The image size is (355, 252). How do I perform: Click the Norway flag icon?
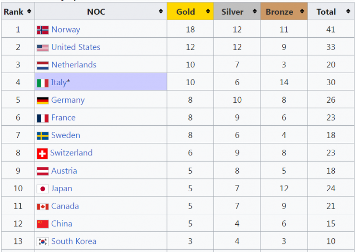(x=43, y=30)
